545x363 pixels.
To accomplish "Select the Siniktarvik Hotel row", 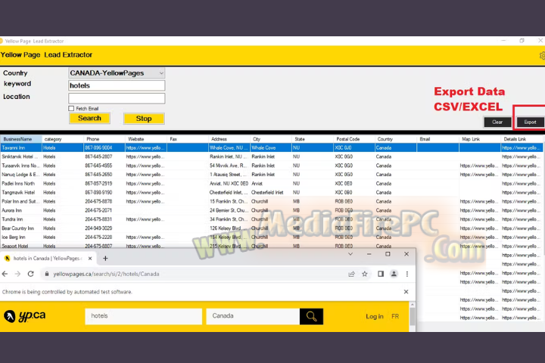I will (271, 157).
